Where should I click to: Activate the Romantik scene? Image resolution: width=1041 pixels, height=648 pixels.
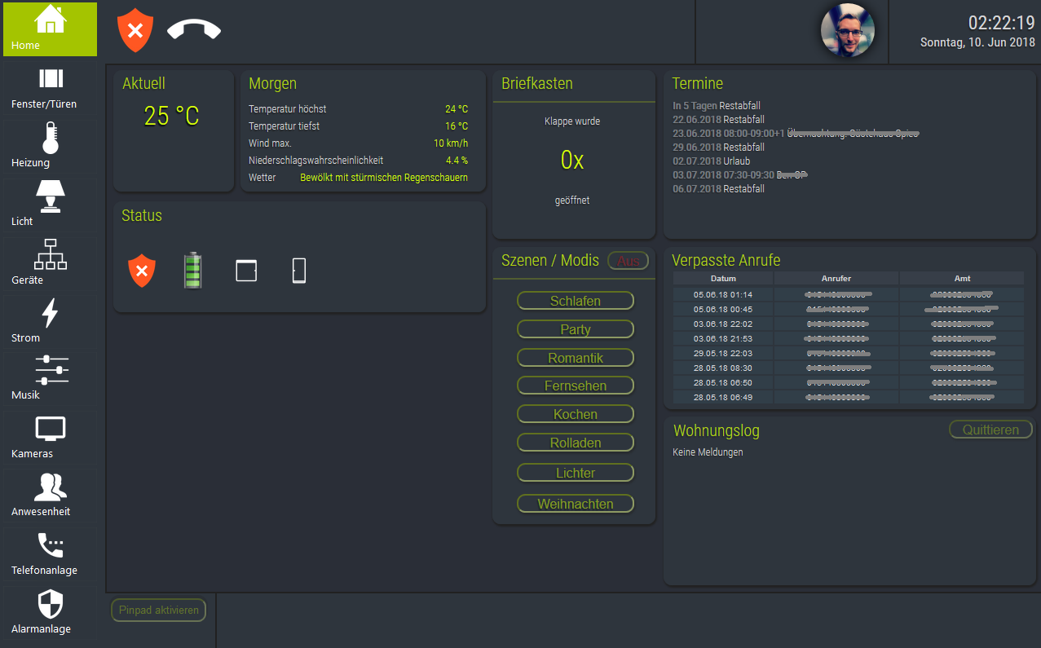pos(576,358)
